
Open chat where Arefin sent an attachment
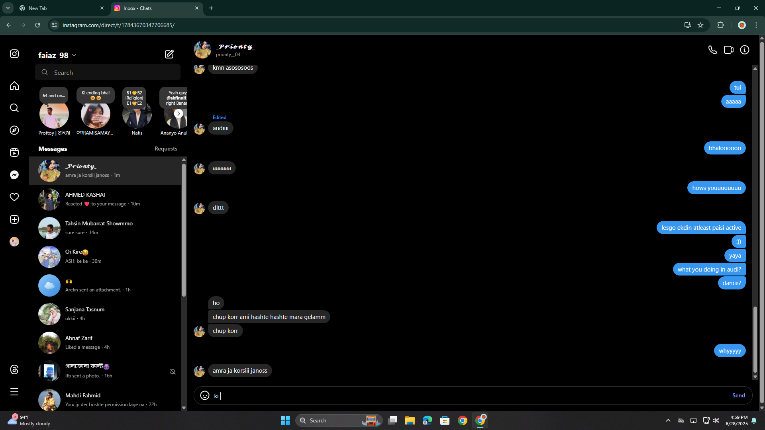[x=105, y=285]
